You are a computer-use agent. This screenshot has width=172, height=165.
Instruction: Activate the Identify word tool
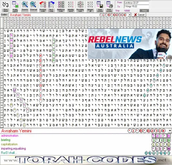71,4
